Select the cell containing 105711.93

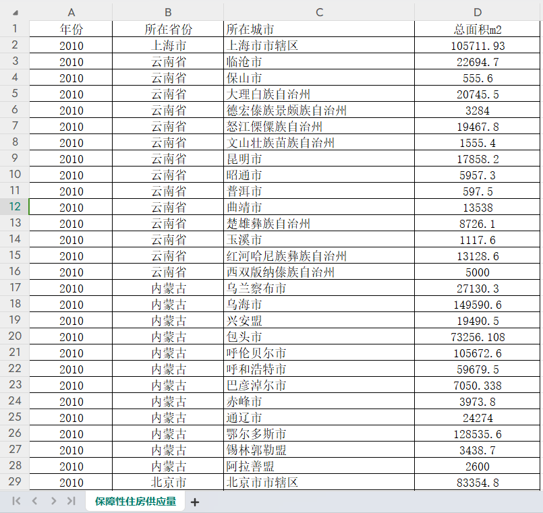coord(478,46)
